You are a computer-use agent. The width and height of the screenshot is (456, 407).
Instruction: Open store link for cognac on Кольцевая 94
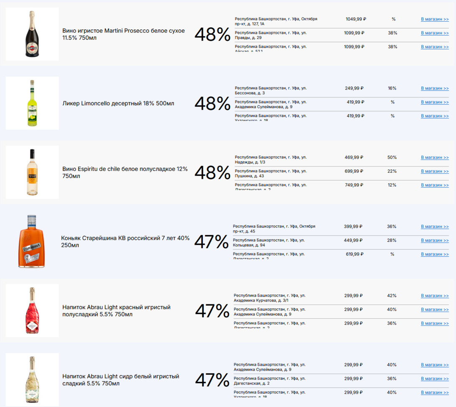coord(434,241)
